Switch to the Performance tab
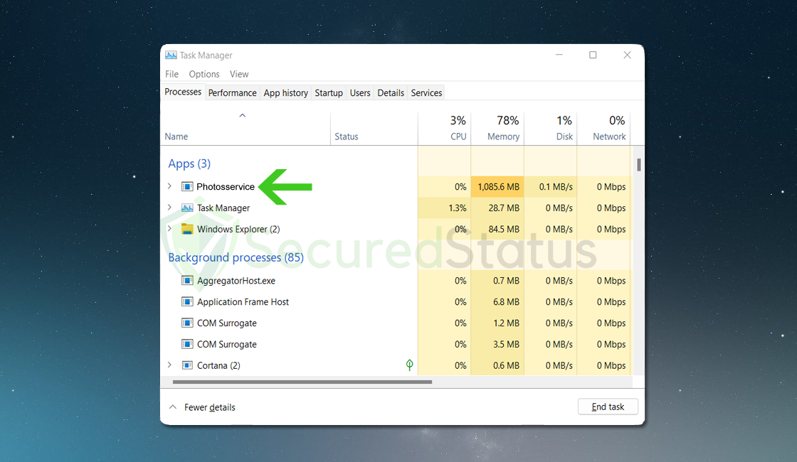Image resolution: width=797 pixels, height=462 pixels. 232,93
